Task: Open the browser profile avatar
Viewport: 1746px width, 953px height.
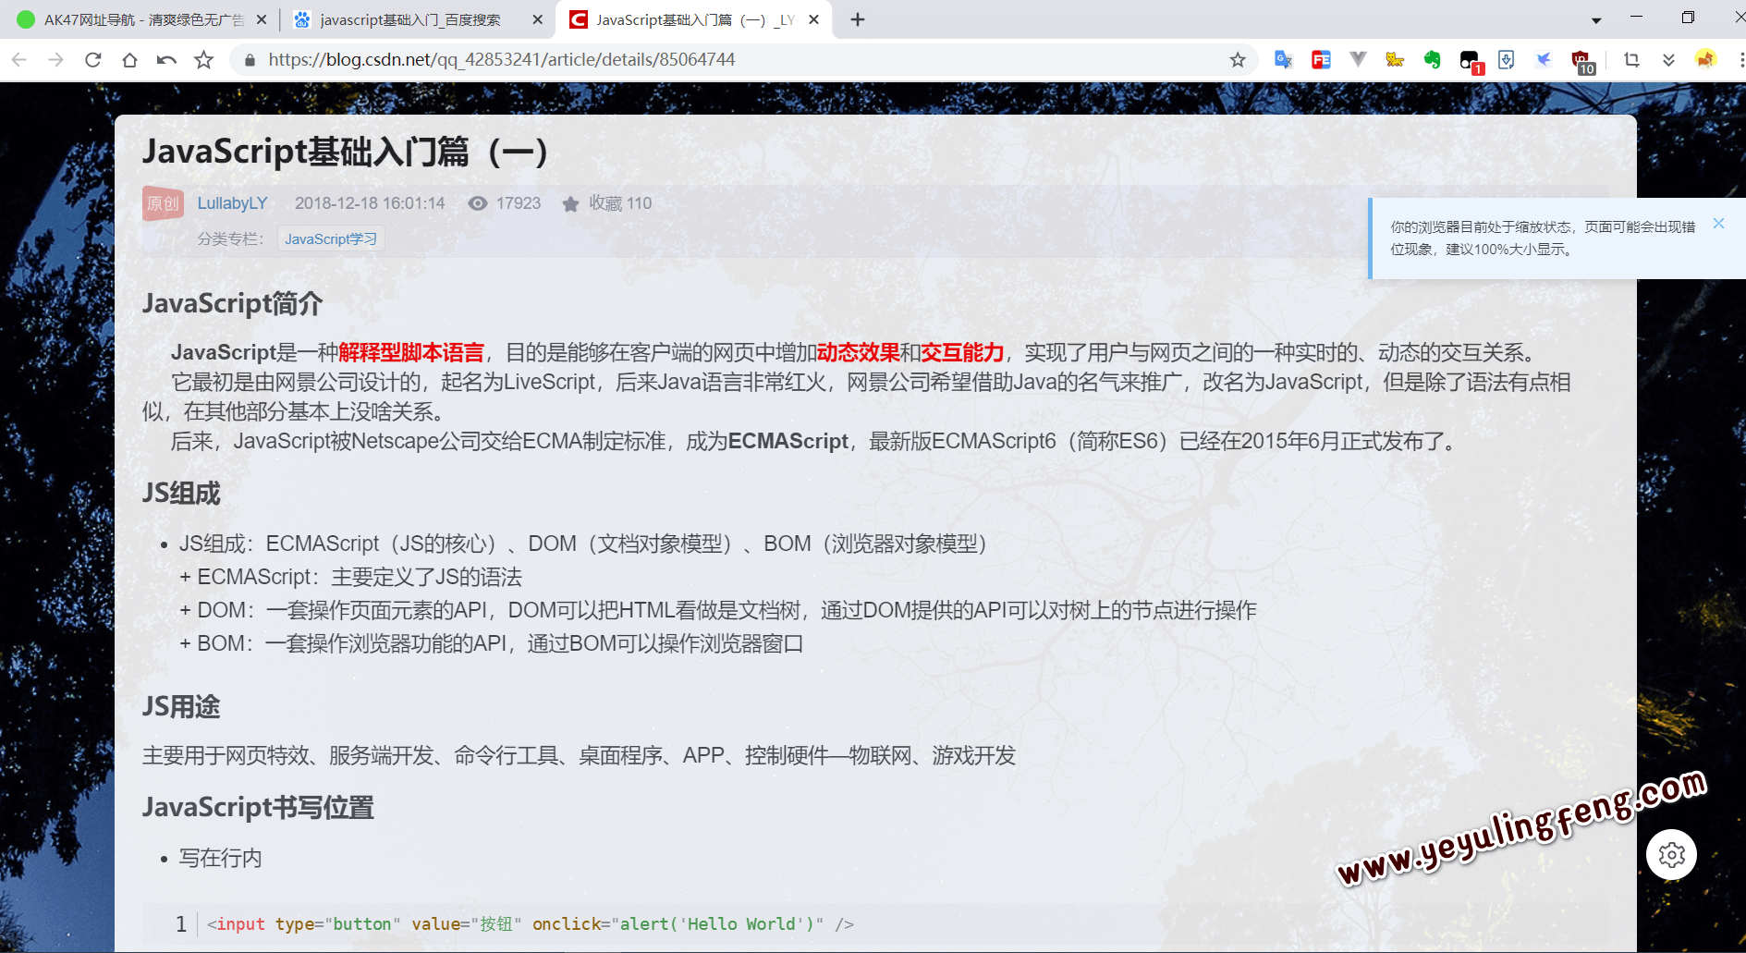Action: point(1705,60)
